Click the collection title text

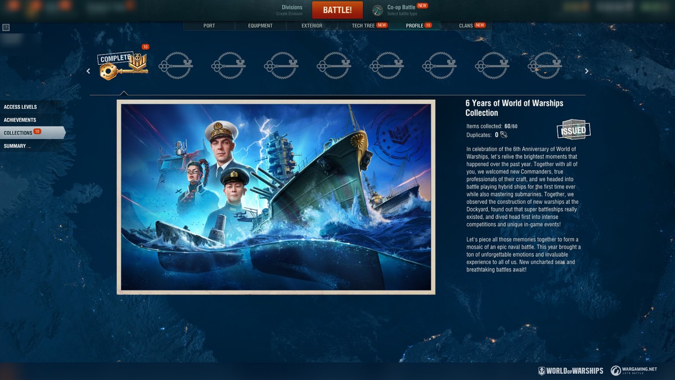tap(514, 108)
